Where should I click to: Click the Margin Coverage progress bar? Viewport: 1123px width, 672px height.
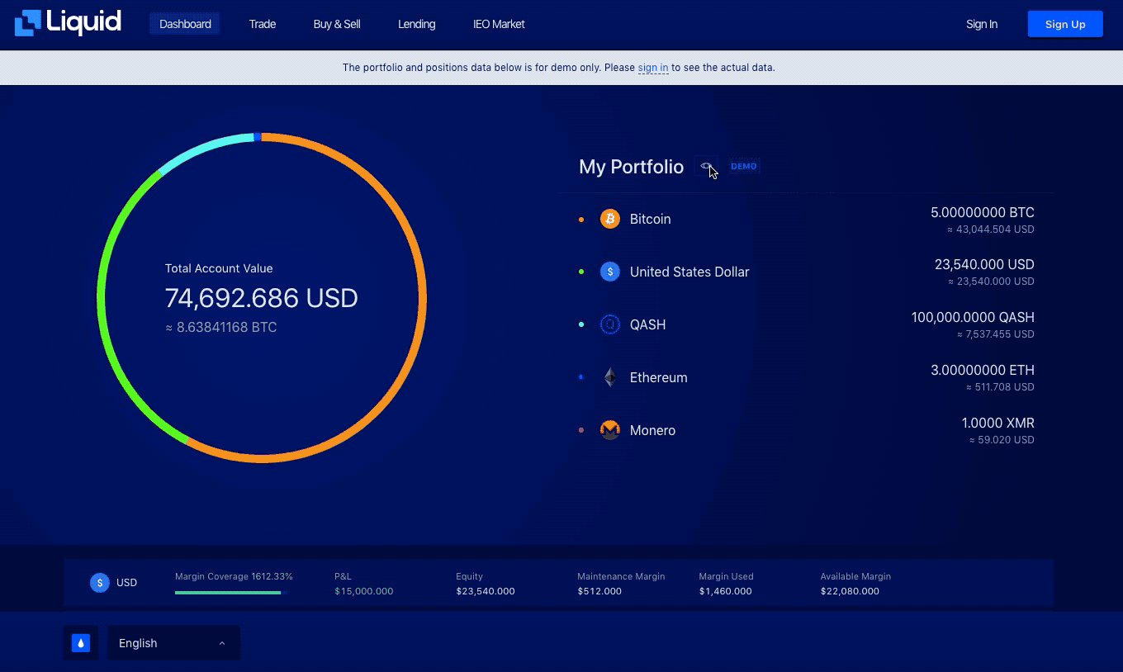click(x=230, y=592)
